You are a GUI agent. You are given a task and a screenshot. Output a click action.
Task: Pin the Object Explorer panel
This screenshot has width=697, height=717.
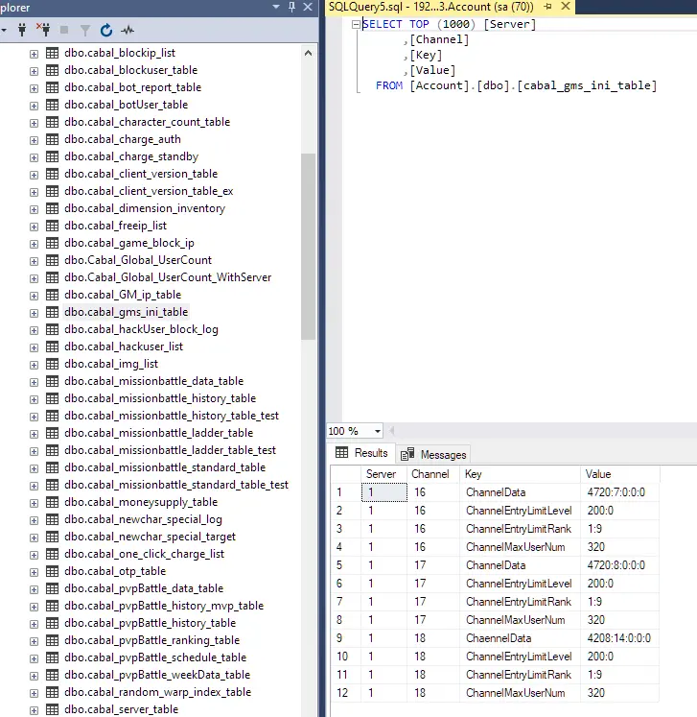coord(291,7)
